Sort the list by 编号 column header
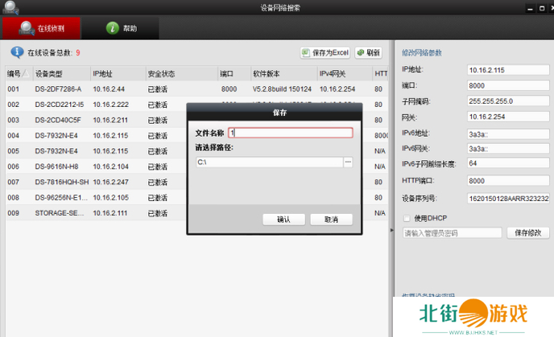The image size is (554, 337). pyautogui.click(x=18, y=73)
